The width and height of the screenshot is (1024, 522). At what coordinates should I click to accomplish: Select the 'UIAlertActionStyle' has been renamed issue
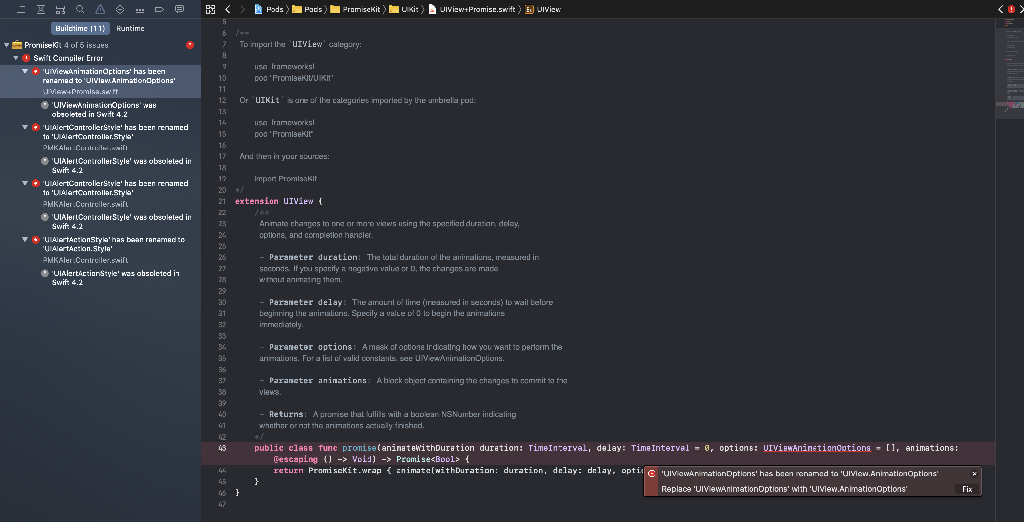click(100, 250)
